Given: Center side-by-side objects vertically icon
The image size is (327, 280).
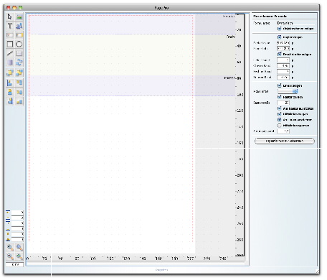Looking at the screenshot, I should (19, 92).
